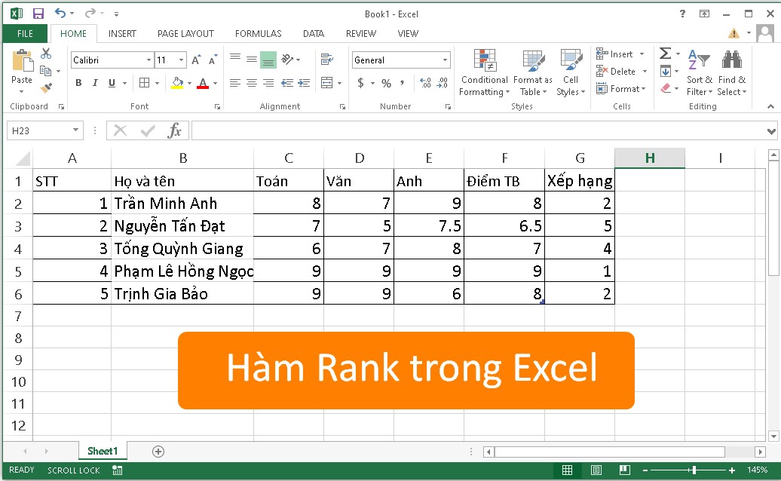Click the Redo arrow icon
781x481 pixels.
[x=90, y=14]
